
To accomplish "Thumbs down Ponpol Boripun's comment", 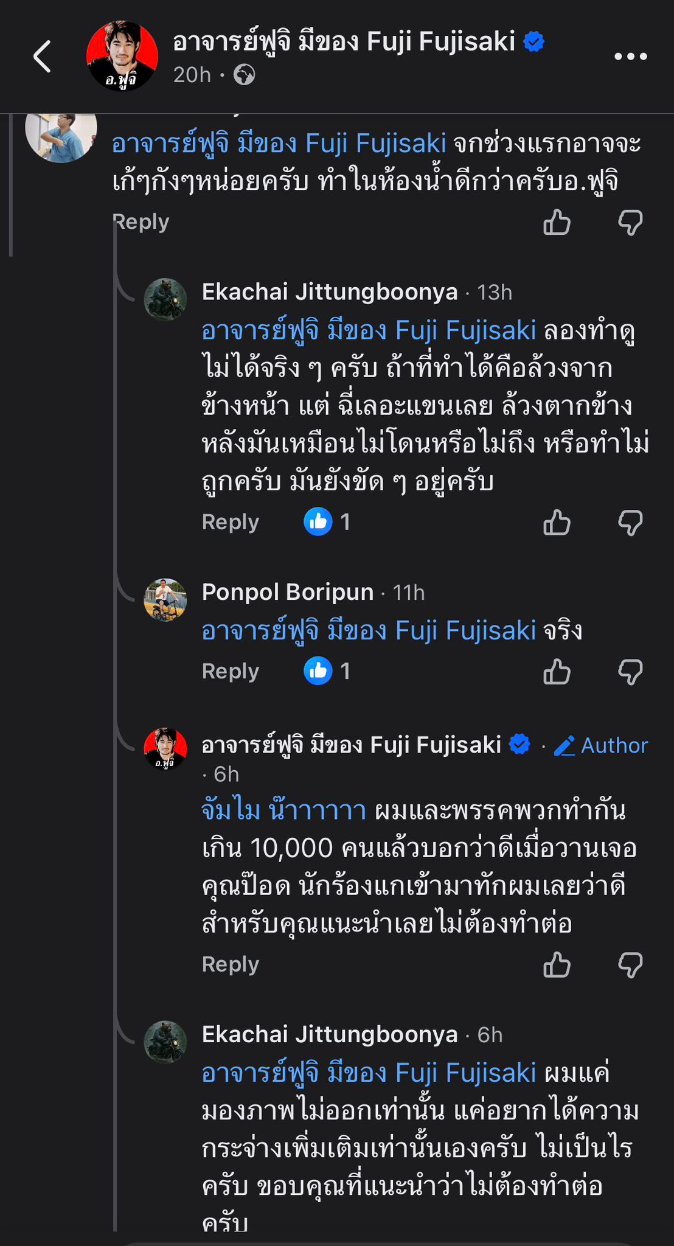I will (630, 672).
